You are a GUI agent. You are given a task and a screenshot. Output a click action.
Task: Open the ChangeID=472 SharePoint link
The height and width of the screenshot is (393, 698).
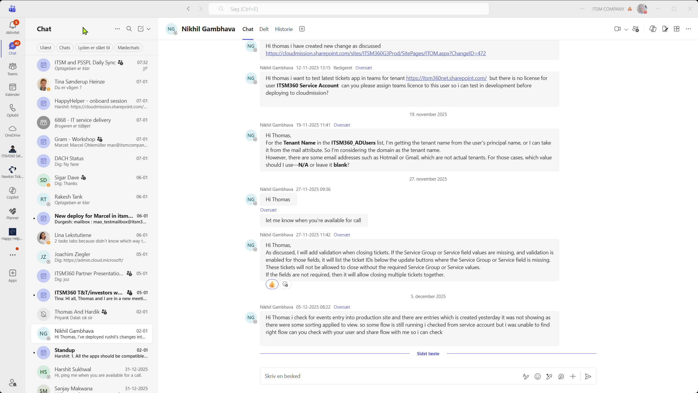tap(376, 53)
